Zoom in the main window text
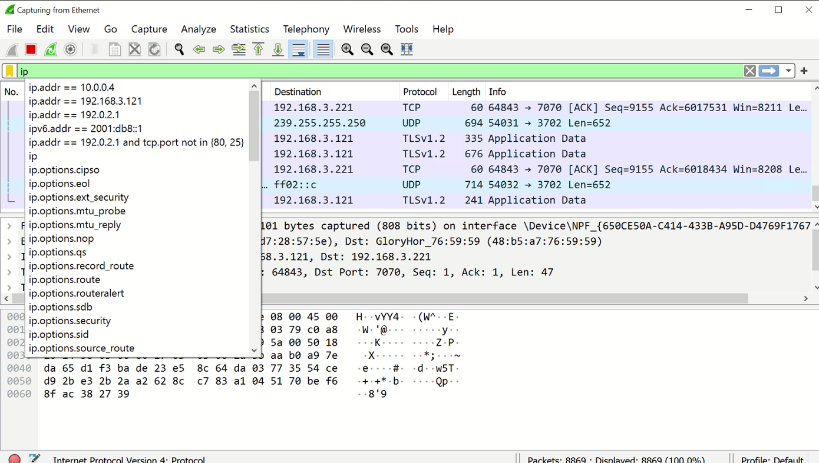This screenshot has width=819, height=463. [x=348, y=49]
